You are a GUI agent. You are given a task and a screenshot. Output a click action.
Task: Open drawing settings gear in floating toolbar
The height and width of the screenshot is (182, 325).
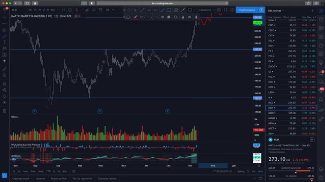(x=162, y=17)
